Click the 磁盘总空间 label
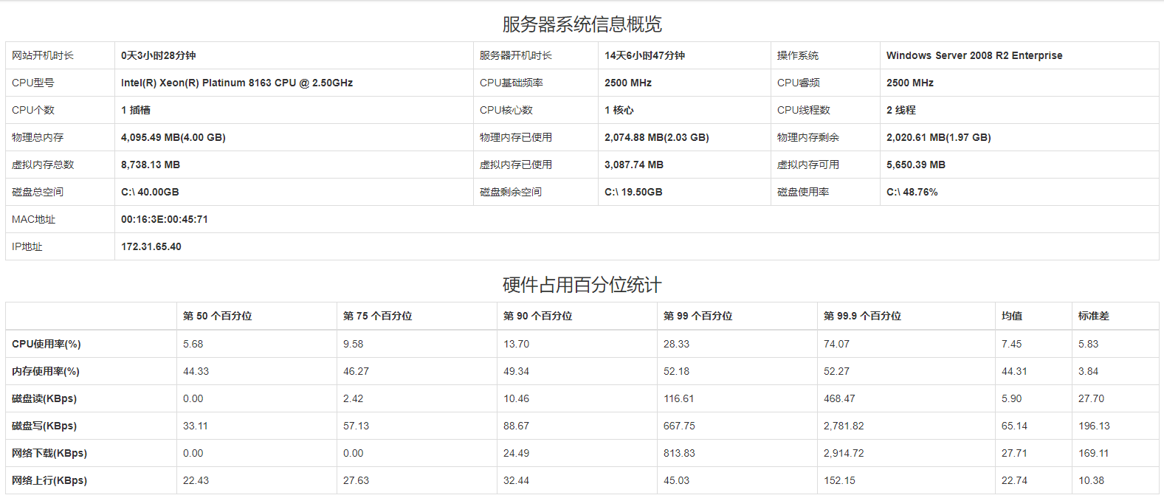Image resolution: width=1164 pixels, height=498 pixels. [38, 192]
